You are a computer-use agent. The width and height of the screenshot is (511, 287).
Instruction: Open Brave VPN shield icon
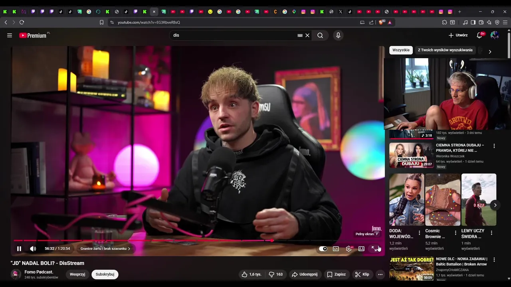point(497,22)
